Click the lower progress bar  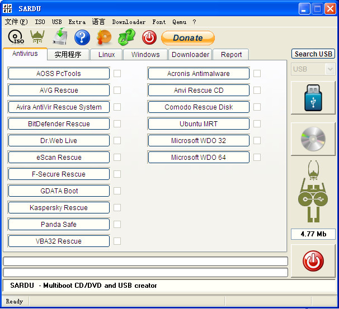click(145, 273)
